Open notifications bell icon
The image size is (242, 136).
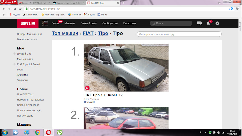click(208, 23)
